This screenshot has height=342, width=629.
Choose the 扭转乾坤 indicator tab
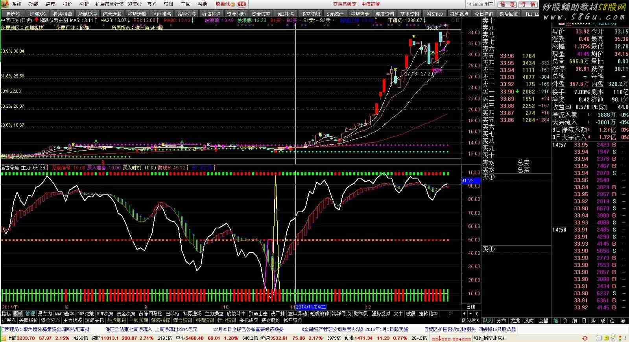pyautogui.click(x=428, y=314)
